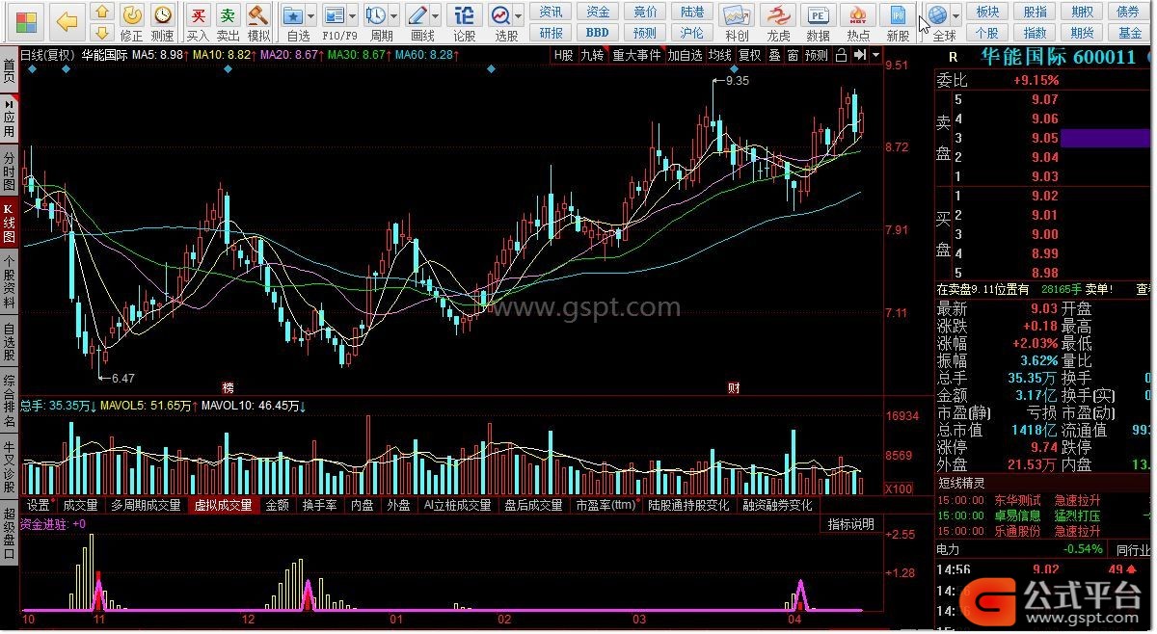Click the 同行业 button beside 电力
Viewport: 1157px width, 634px height.
click(1132, 549)
